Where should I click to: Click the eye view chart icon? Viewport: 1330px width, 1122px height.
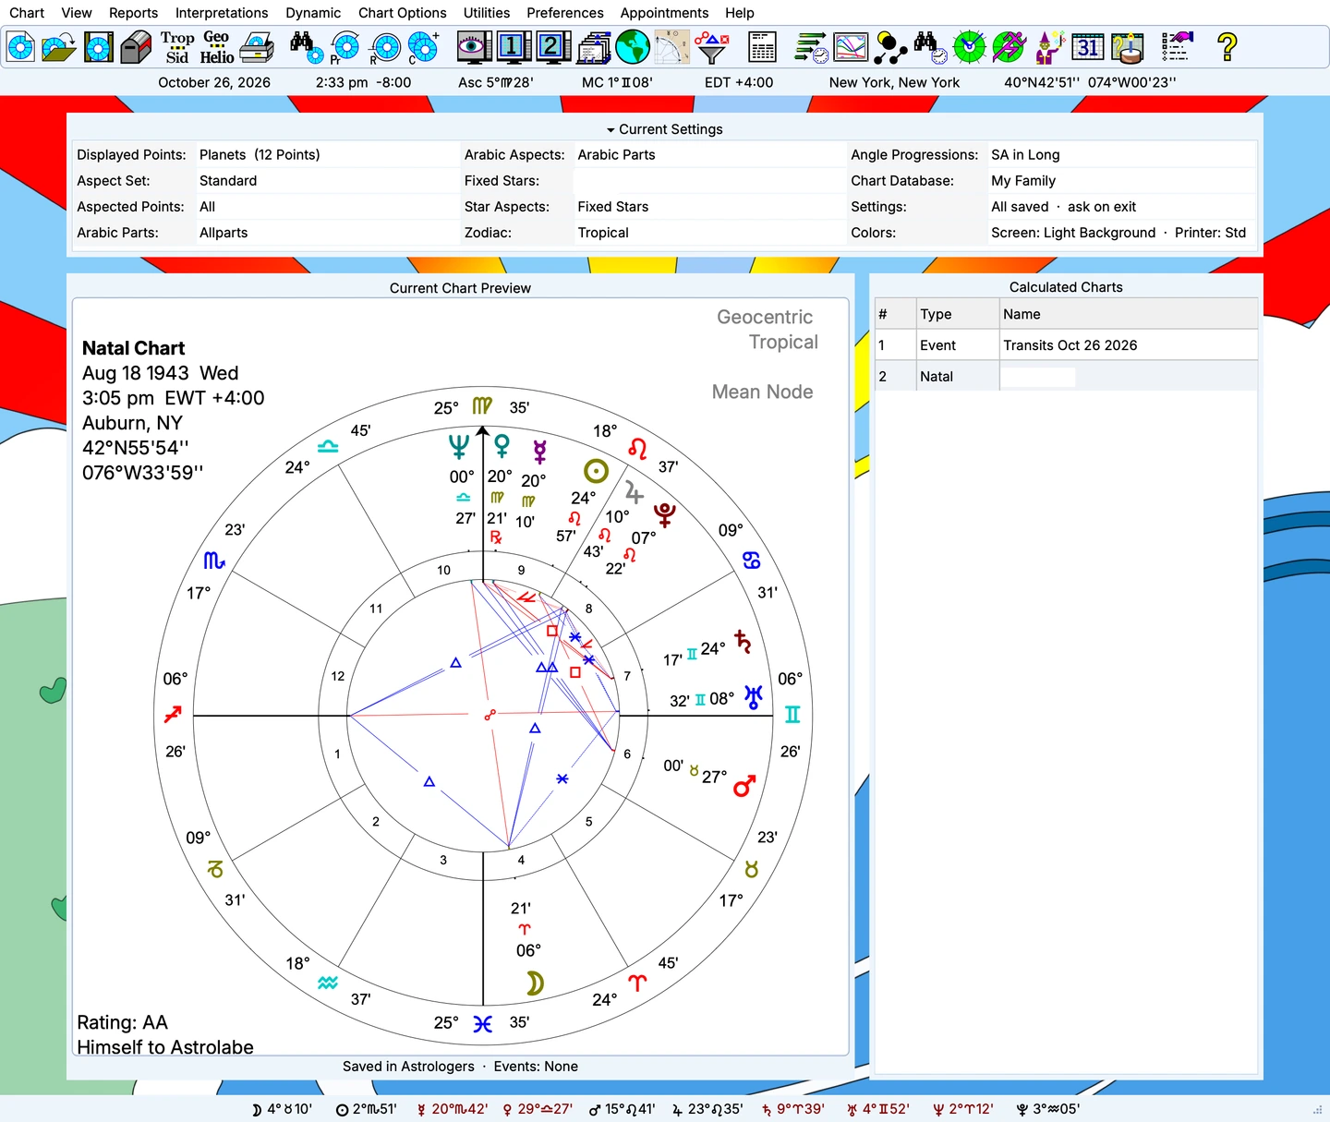tap(474, 47)
